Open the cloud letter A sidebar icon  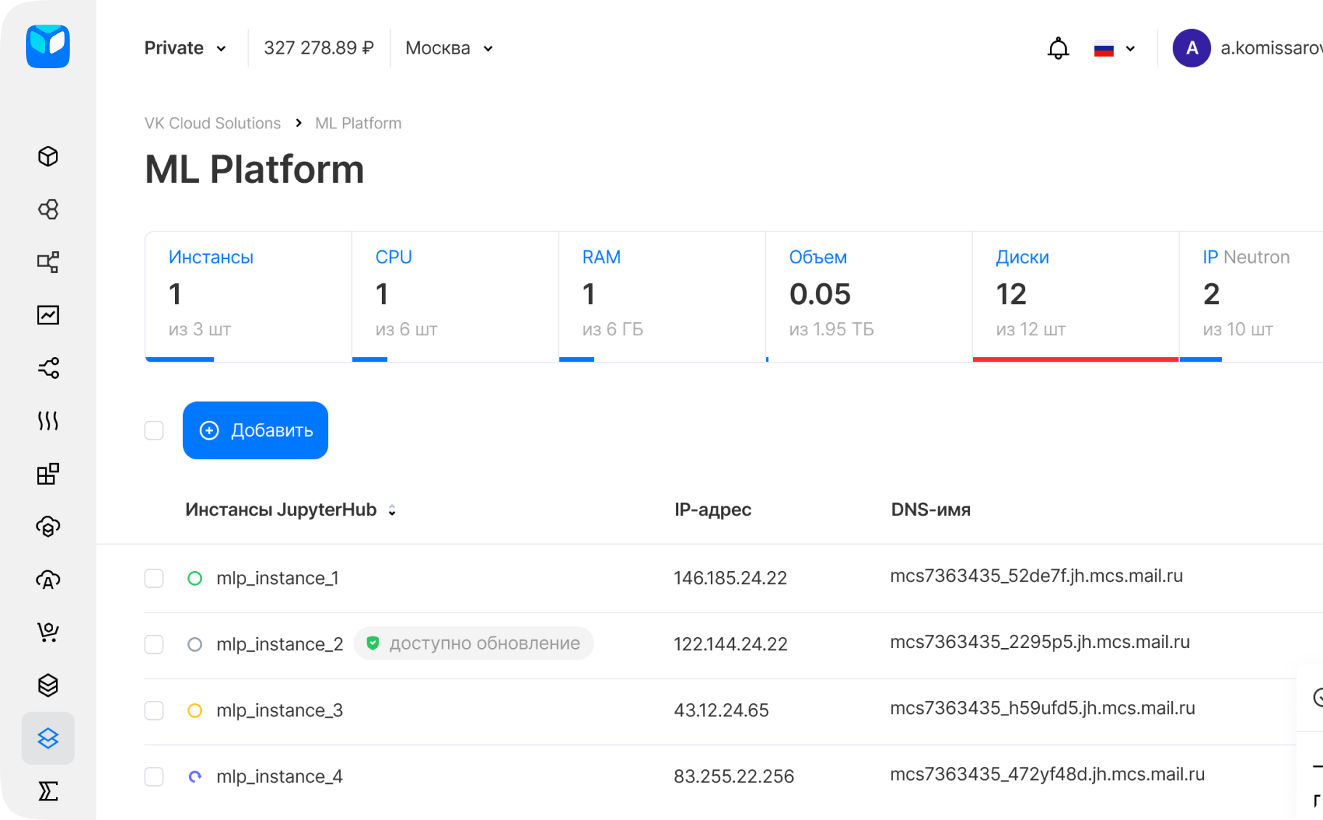tap(48, 580)
